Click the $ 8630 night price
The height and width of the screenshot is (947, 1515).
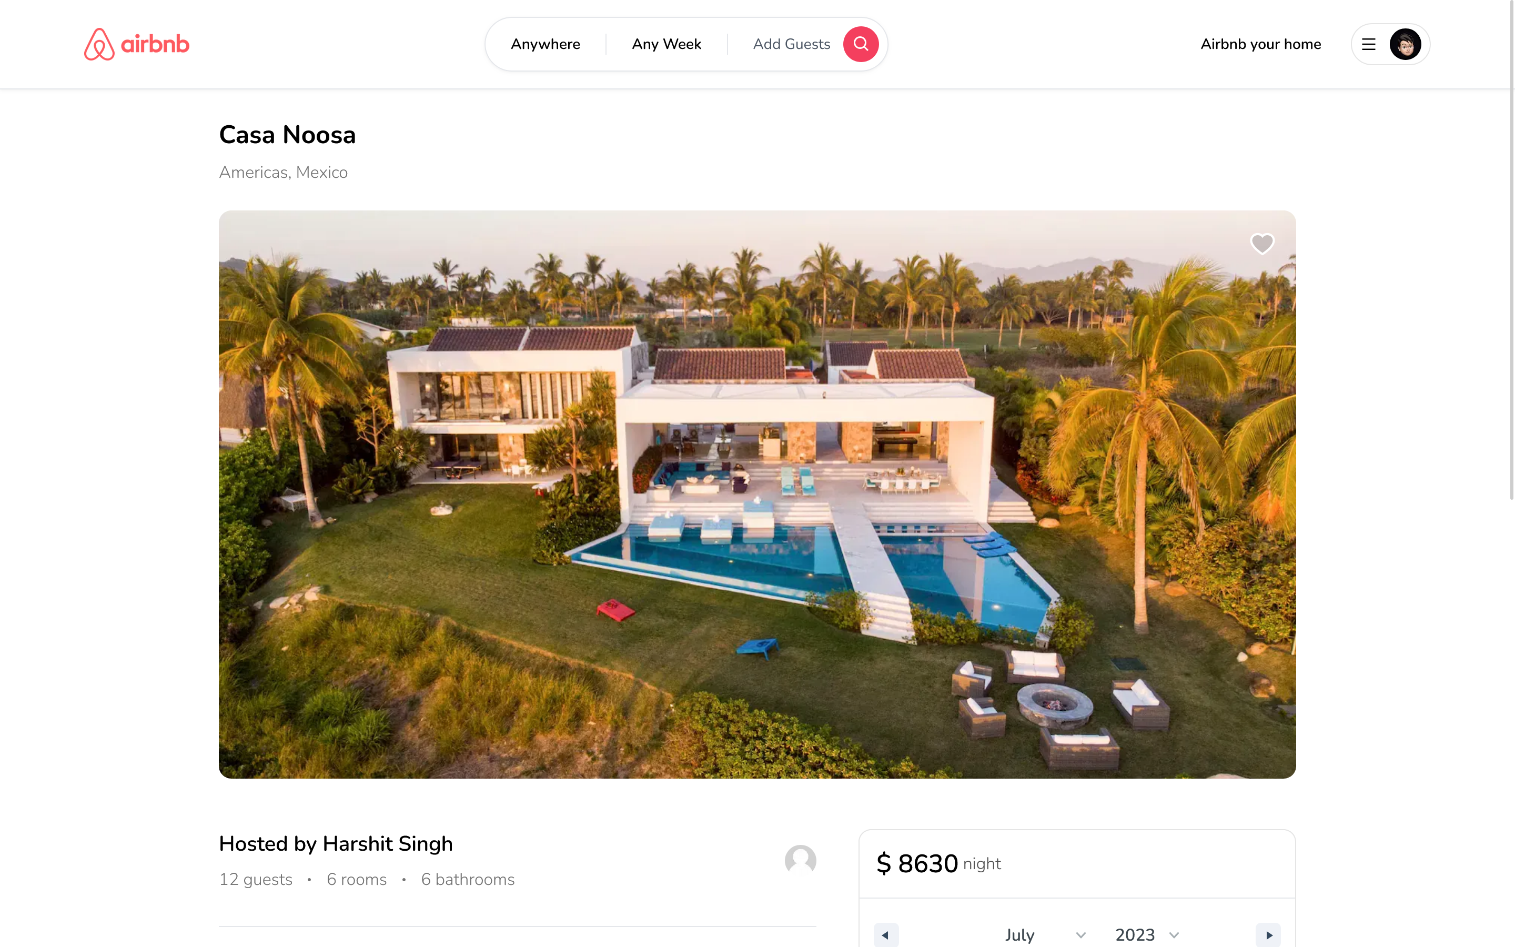(938, 864)
